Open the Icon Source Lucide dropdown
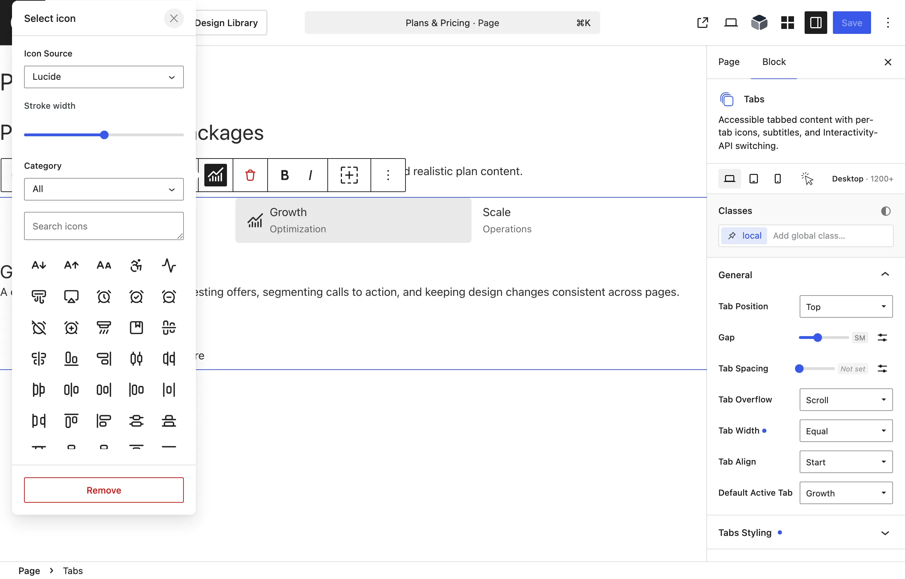905x579 pixels. [x=104, y=77]
